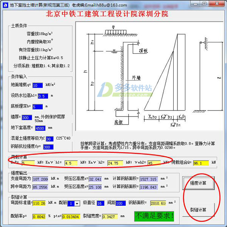Click the 按单跨梁计算 description text

pos(148,145)
